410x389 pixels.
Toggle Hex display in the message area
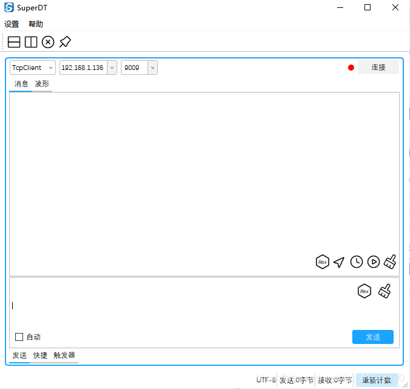[322, 262]
